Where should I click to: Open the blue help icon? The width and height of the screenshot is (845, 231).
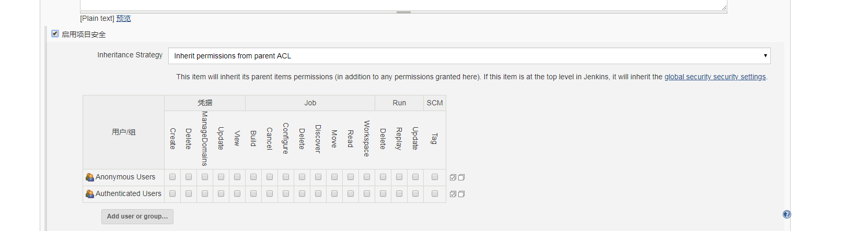click(x=786, y=214)
